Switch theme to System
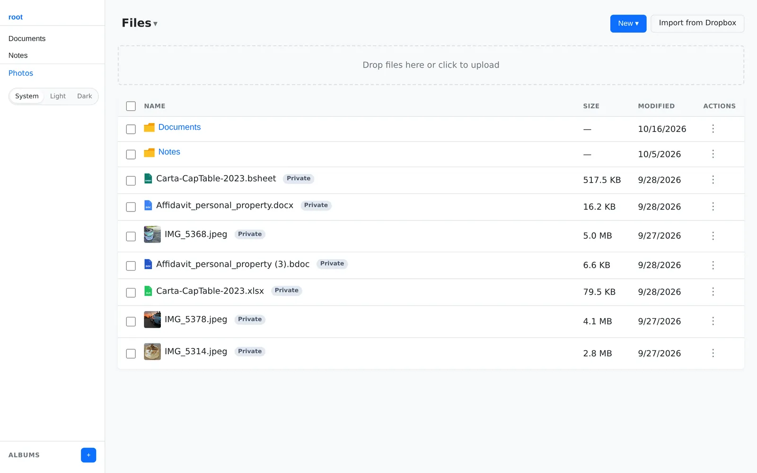Image resolution: width=757 pixels, height=473 pixels. click(x=27, y=96)
